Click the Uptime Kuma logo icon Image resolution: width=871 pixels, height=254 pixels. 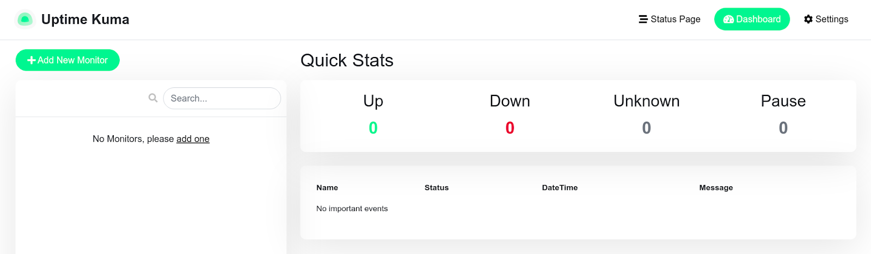(24, 20)
